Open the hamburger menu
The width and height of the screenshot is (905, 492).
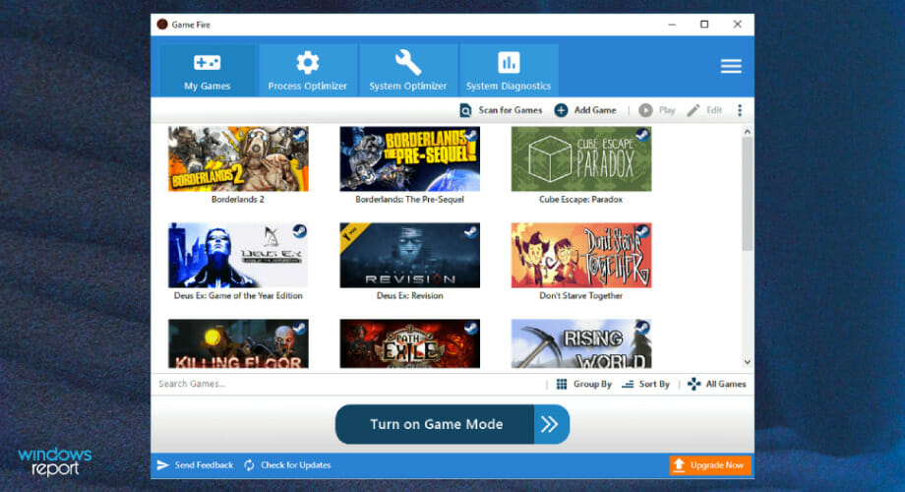731,66
